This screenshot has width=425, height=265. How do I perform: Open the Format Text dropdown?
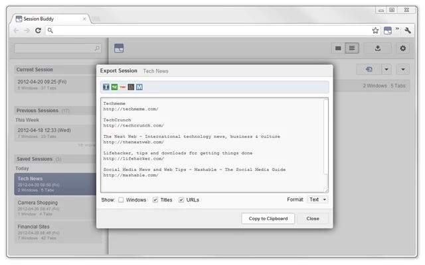point(317,199)
